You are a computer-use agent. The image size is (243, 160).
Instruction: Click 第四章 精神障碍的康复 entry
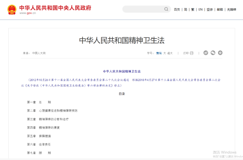[43, 128]
